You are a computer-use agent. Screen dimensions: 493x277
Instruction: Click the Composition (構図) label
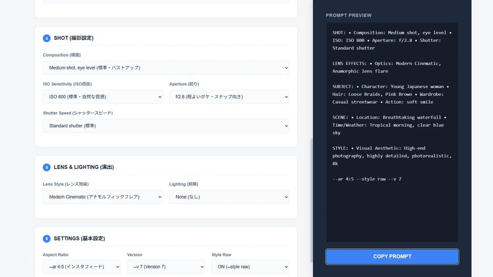[62, 55]
